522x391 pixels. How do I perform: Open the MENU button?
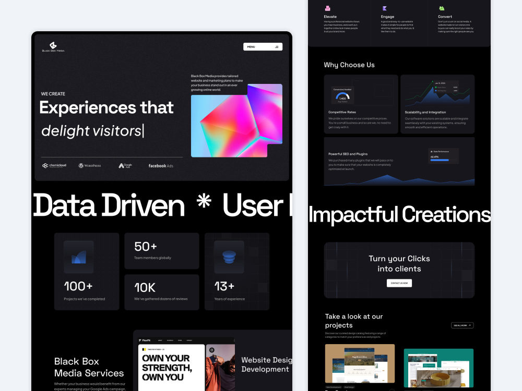point(263,47)
